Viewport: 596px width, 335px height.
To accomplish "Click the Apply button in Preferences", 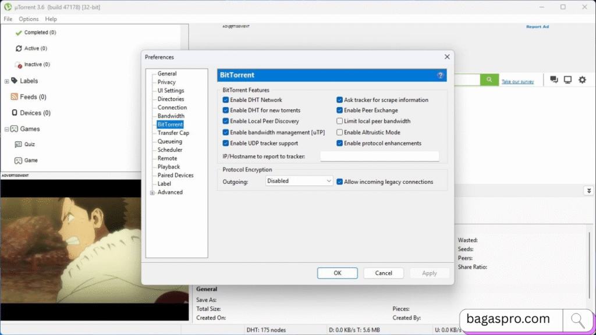I will (430, 272).
